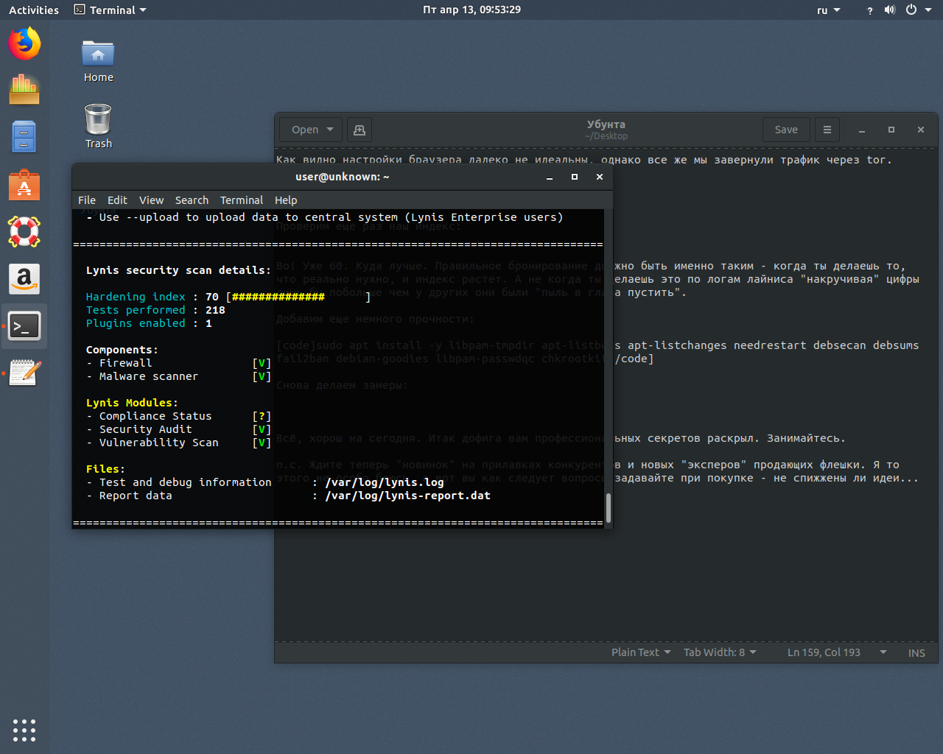Viewport: 943px width, 754px height.
Task: Show all applications via the grid icon
Action: pyautogui.click(x=24, y=730)
